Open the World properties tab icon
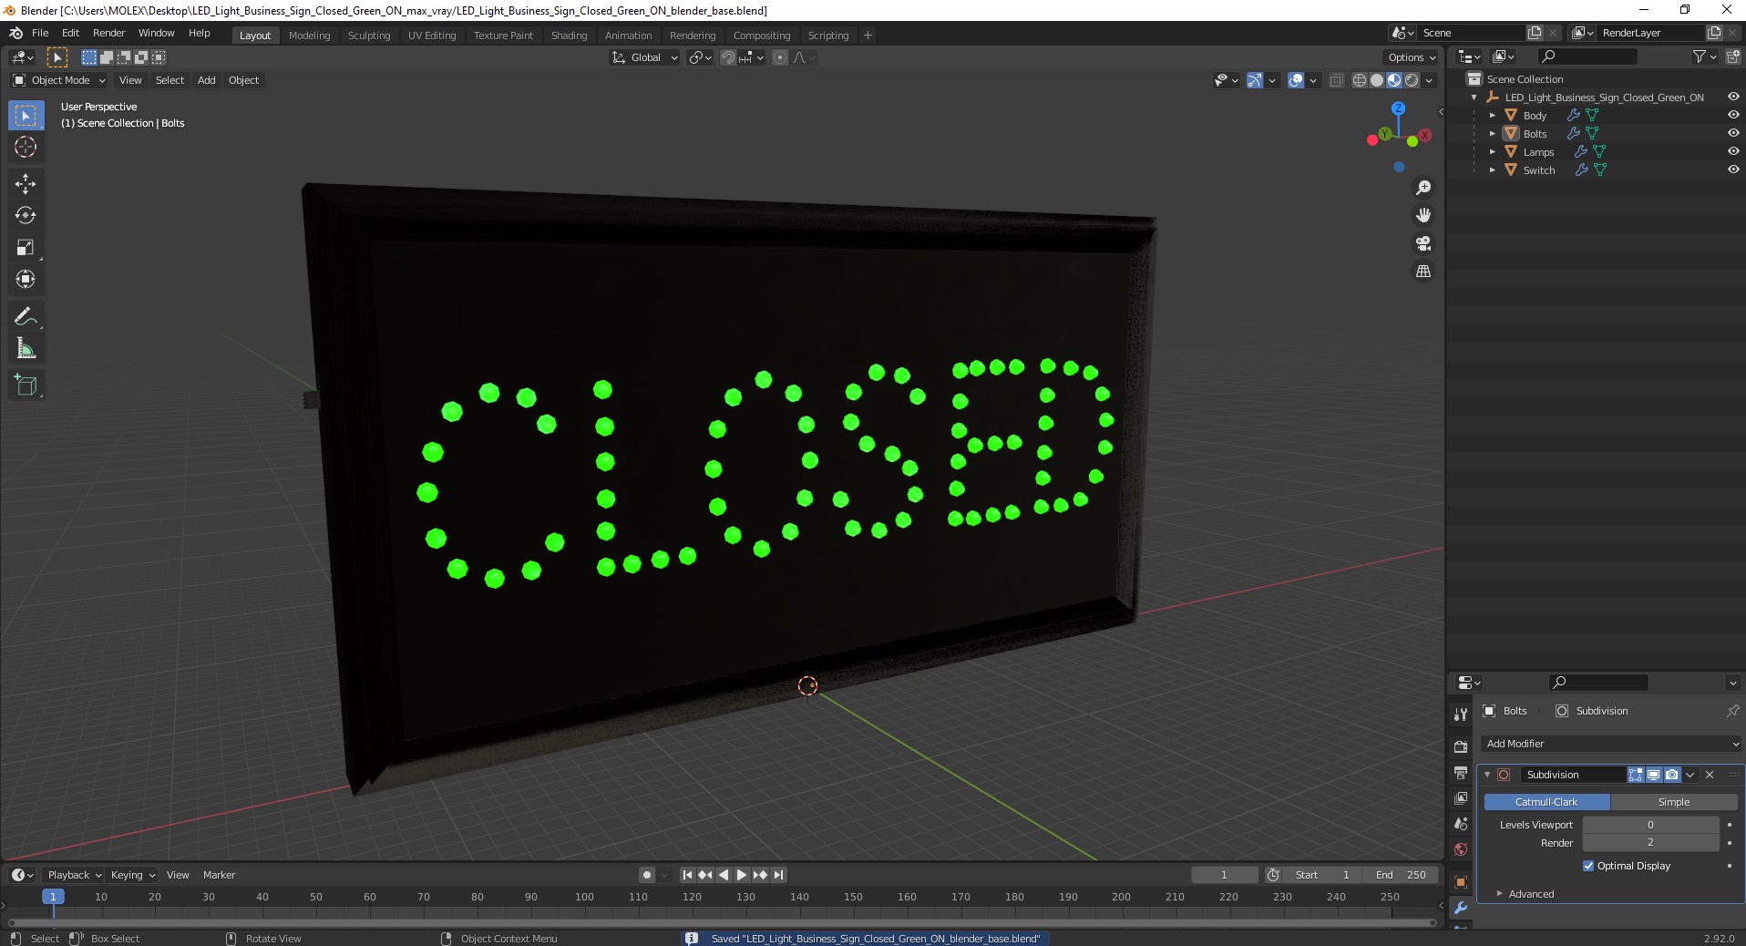Screen dimensions: 1746x946 tap(1461, 849)
